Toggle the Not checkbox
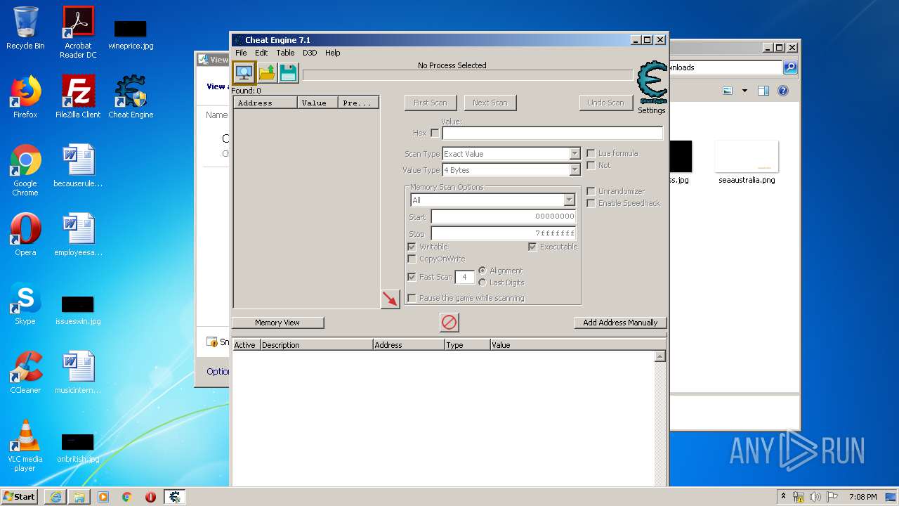Viewport: 899px width, 506px height. (x=591, y=165)
